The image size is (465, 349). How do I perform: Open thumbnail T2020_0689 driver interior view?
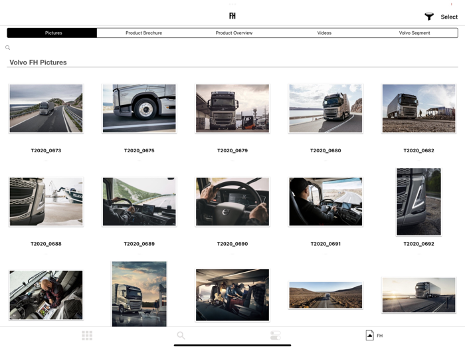click(139, 202)
